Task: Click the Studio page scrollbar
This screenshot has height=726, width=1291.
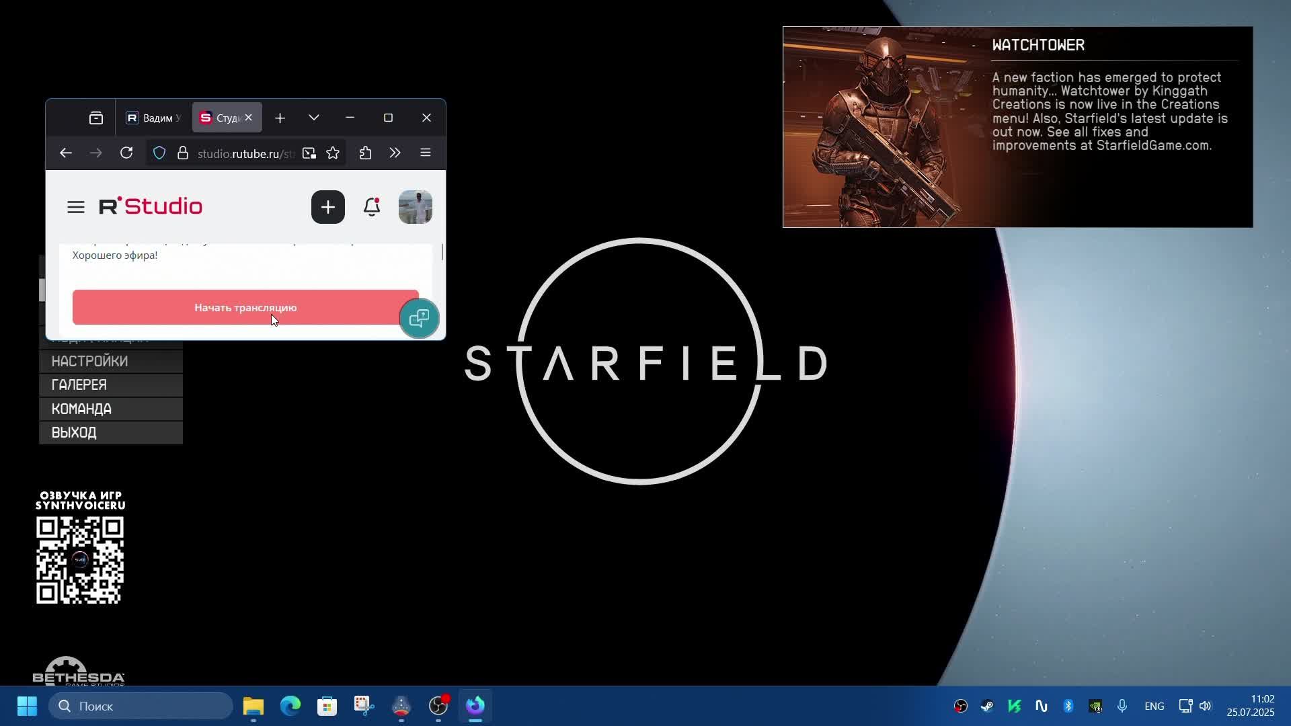Action: (x=442, y=253)
